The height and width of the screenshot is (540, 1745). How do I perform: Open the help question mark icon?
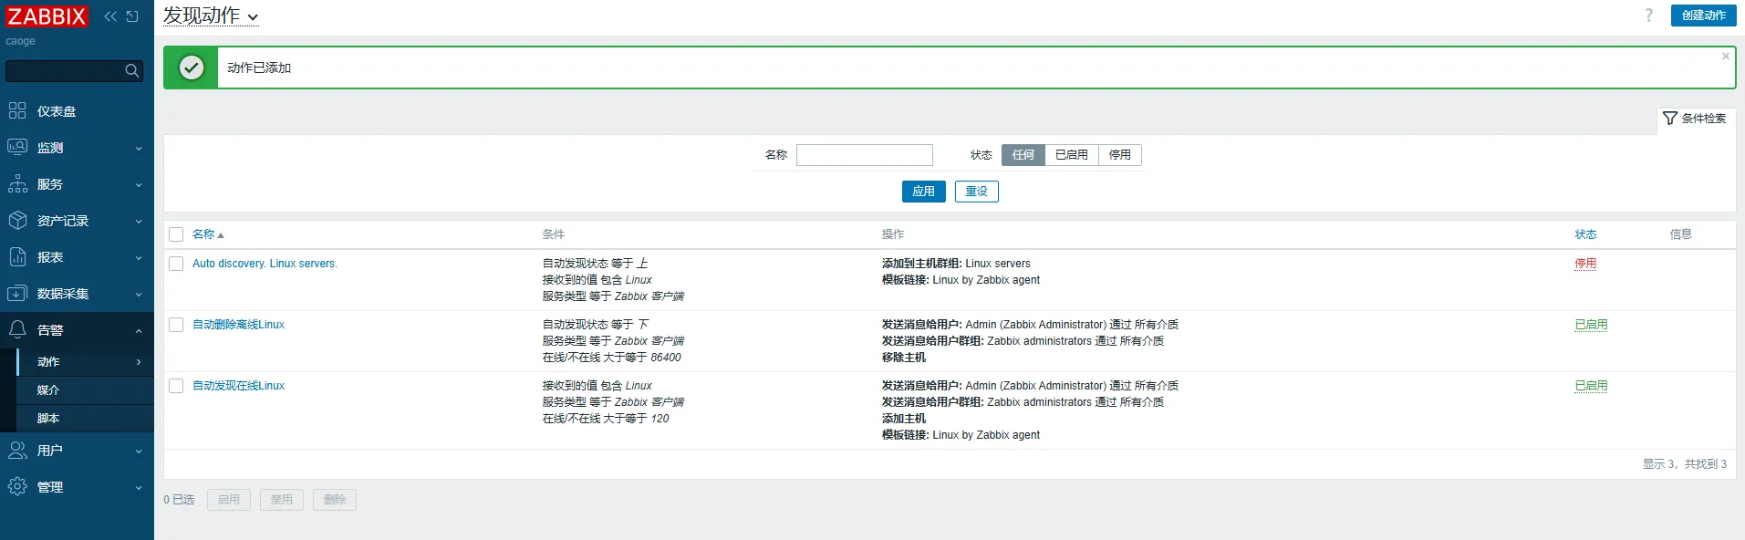(1648, 16)
